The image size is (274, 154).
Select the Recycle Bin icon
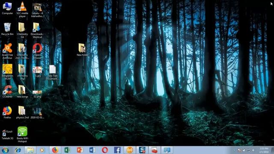click(x=7, y=29)
